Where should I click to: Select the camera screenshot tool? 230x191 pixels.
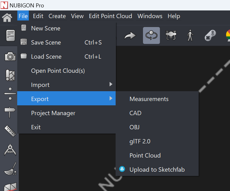10,56
